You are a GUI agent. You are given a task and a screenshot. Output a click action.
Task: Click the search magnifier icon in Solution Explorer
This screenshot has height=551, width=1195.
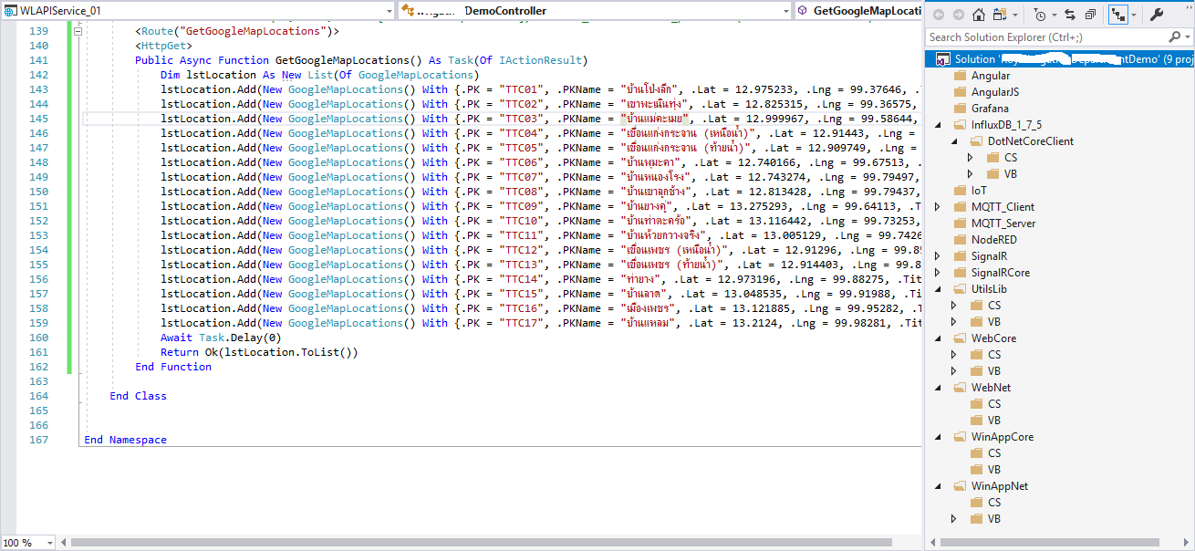click(1175, 37)
